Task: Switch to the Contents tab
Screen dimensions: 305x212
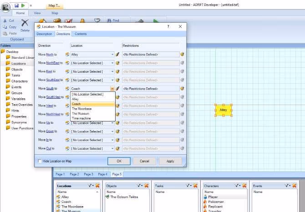Action: [x=81, y=34]
